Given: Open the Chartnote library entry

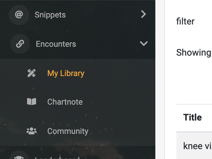Looking at the screenshot, I should click(65, 102).
